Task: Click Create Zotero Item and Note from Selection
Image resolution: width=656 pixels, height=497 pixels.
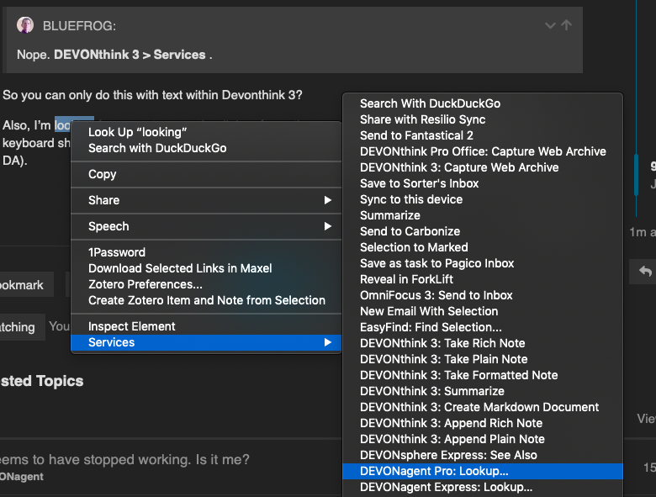Action: coord(206,300)
